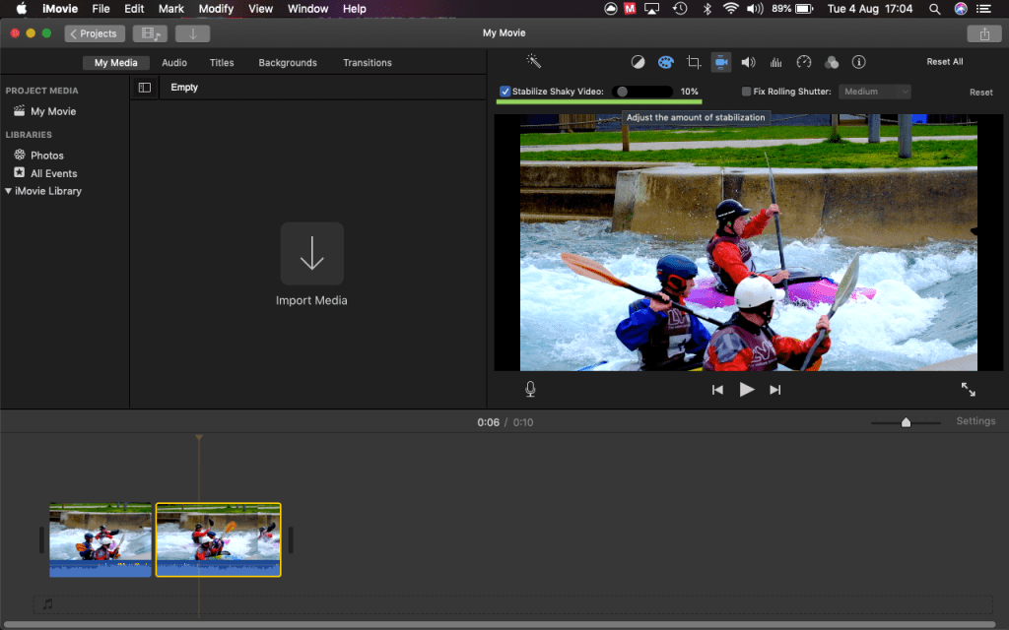Click the magic wand auto-enhance icon
1009x630 pixels.
point(534,62)
